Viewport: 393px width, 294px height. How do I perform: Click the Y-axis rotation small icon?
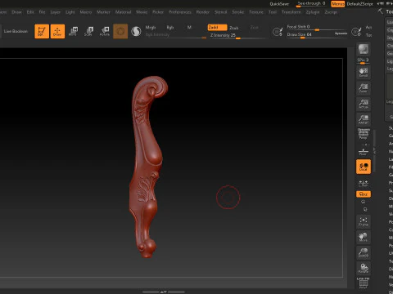(364, 202)
